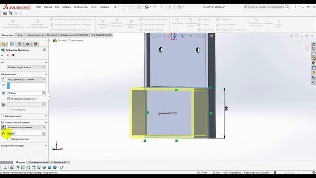Click the question mark help icon in title bar
Screen dimensions: 316x178
[x=295, y=7]
